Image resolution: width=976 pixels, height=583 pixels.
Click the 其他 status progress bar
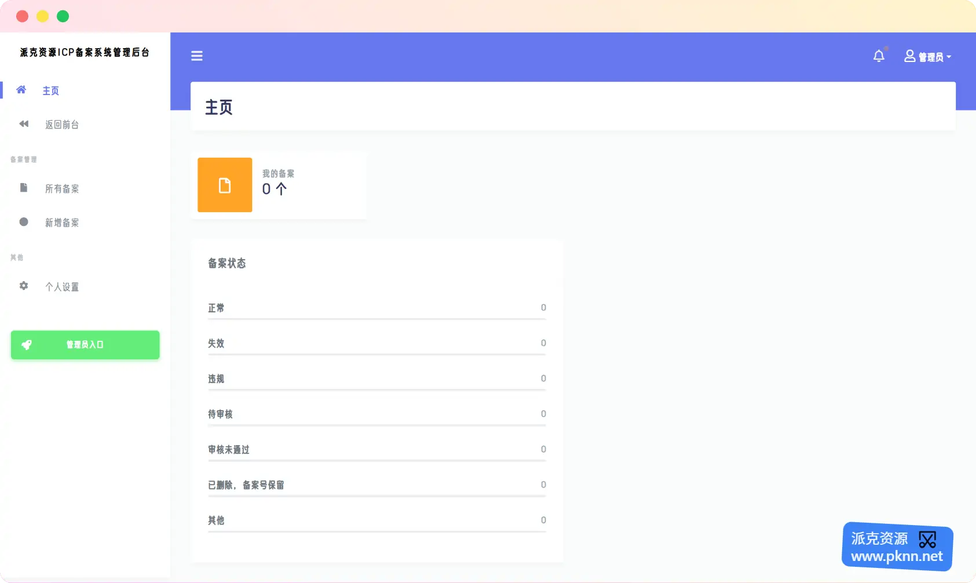[x=377, y=531]
